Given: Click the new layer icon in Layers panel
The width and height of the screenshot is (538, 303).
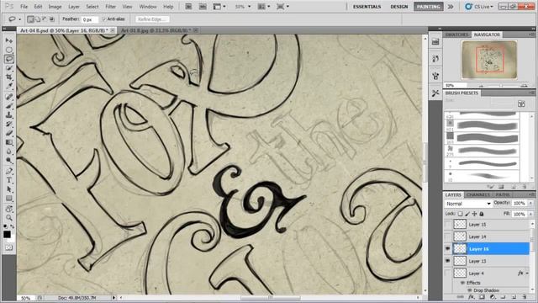Looking at the screenshot, I should (514, 297).
